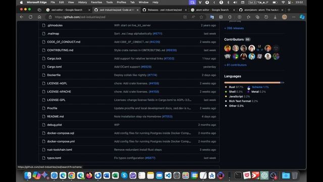Open Finder from the Dock

[28, 175]
